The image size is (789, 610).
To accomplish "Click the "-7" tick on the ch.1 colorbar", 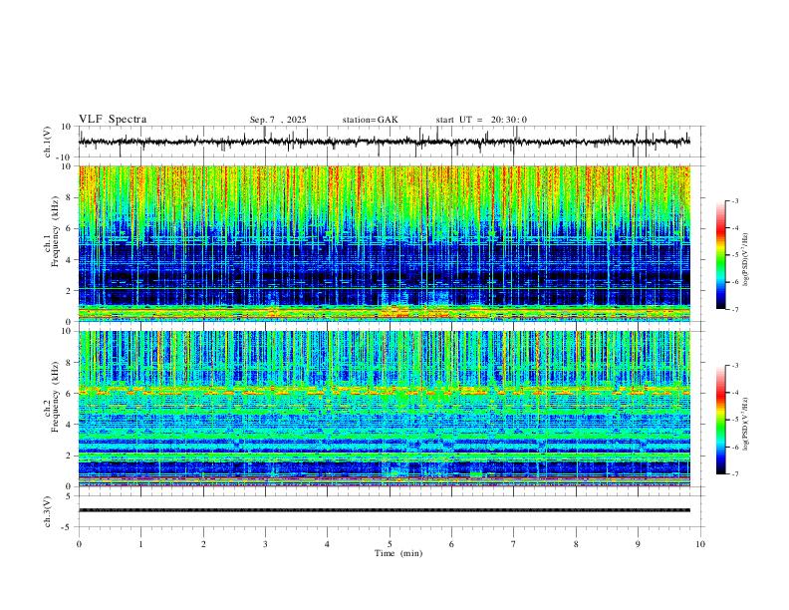I will point(734,310).
